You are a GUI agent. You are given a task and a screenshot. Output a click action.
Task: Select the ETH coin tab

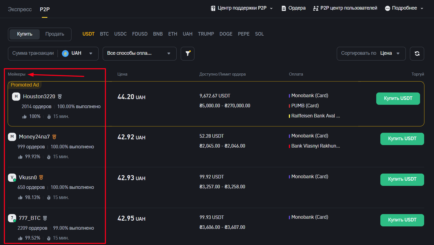(173, 34)
